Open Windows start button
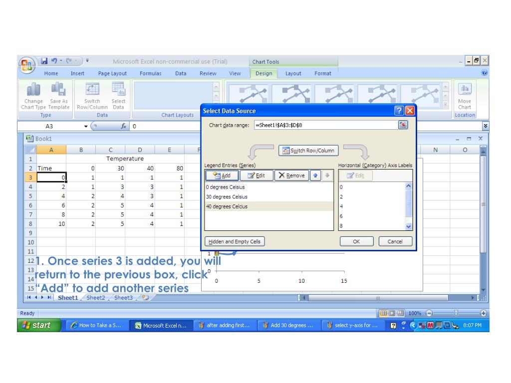This screenshot has height=383, width=511. coord(39,325)
